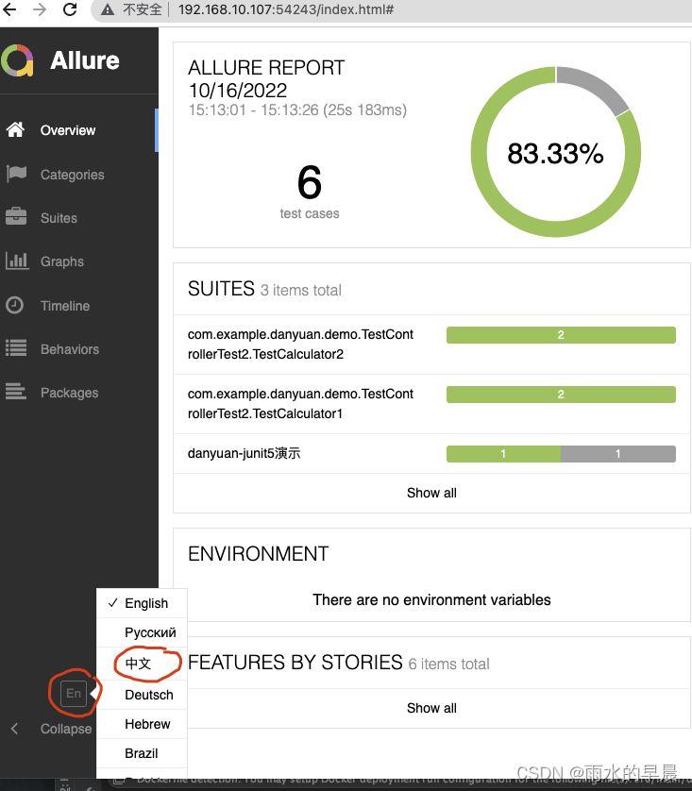The width and height of the screenshot is (692, 791).
Task: Click the Overview home icon
Action: pos(15,129)
